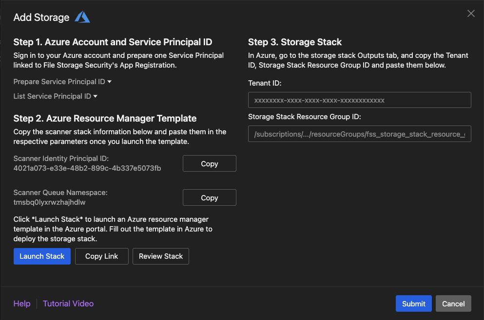
Task: Copy the Scanner Queue Namespace
Action: 209,198
